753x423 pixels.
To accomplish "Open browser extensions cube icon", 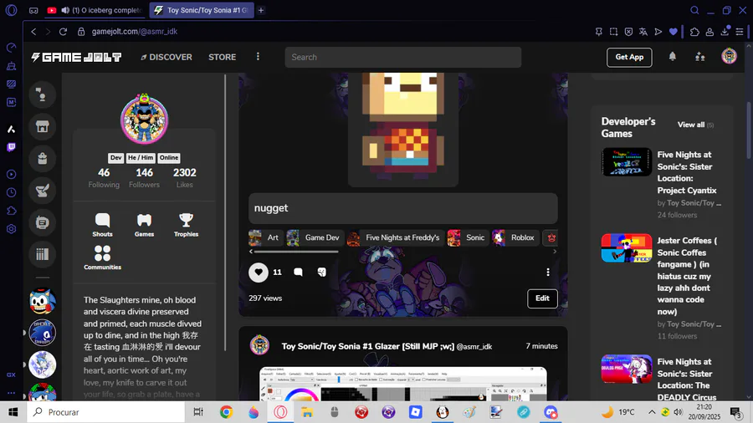I will (x=694, y=32).
